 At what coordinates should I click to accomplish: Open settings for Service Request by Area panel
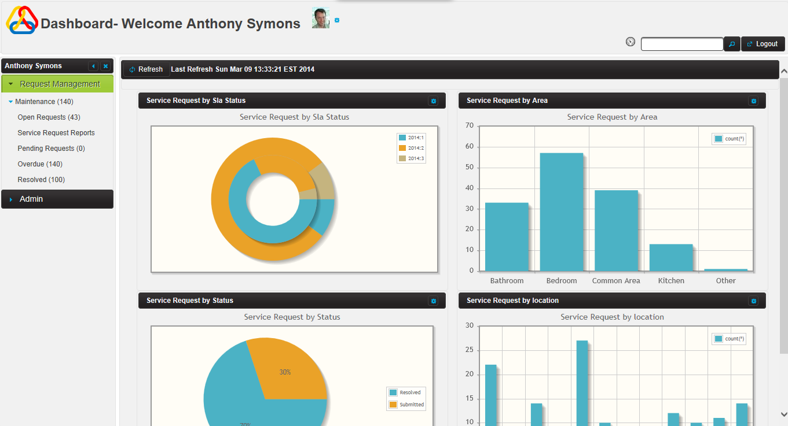[753, 101]
